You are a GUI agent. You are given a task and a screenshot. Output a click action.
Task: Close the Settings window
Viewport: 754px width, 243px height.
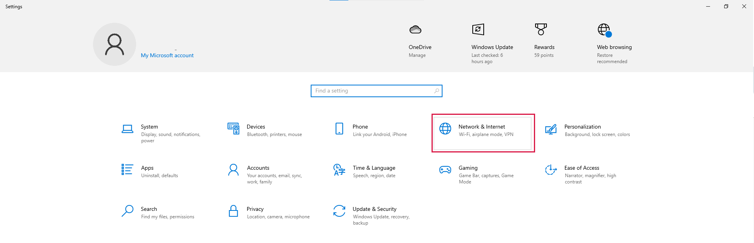pos(744,6)
